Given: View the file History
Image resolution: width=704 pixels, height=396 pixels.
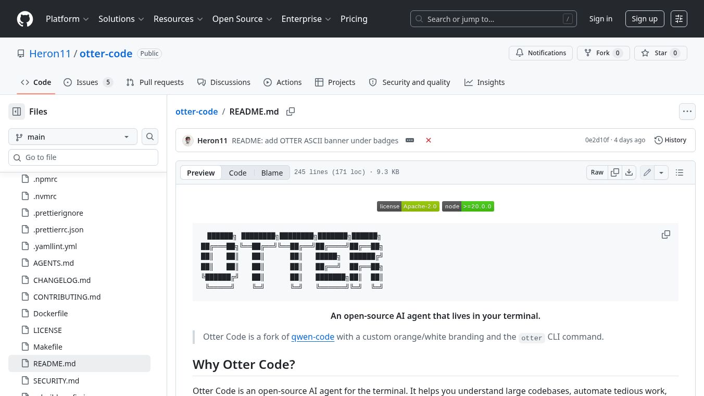Looking at the screenshot, I should tap(671, 140).
